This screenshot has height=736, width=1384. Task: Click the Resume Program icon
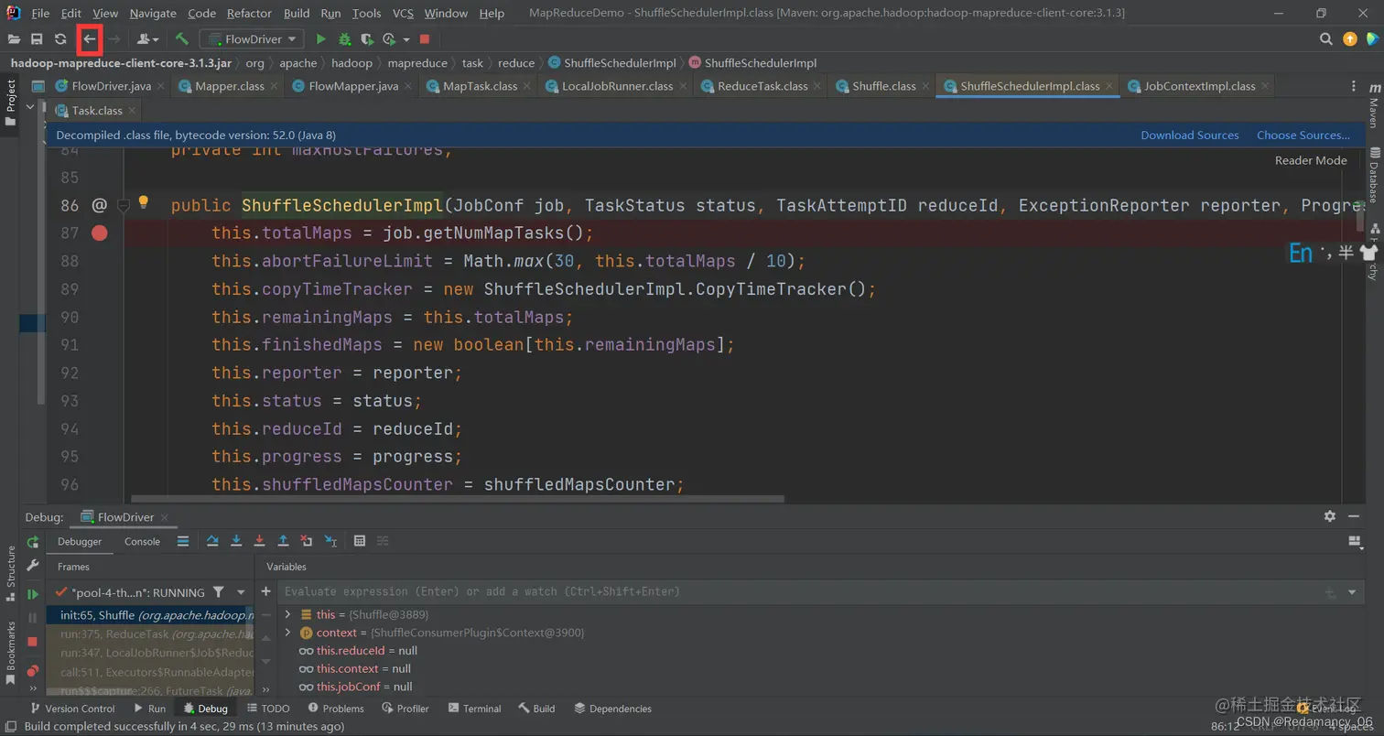click(x=33, y=594)
